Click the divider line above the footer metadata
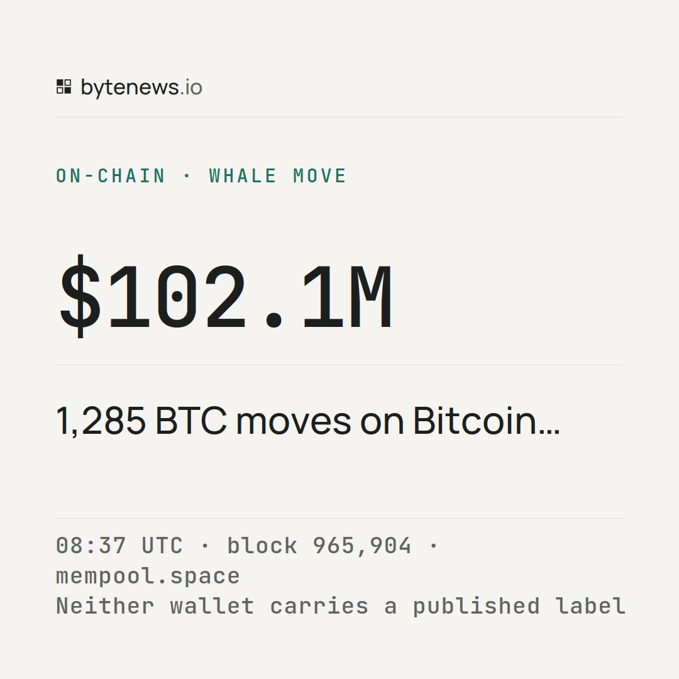 pyautogui.click(x=339, y=518)
